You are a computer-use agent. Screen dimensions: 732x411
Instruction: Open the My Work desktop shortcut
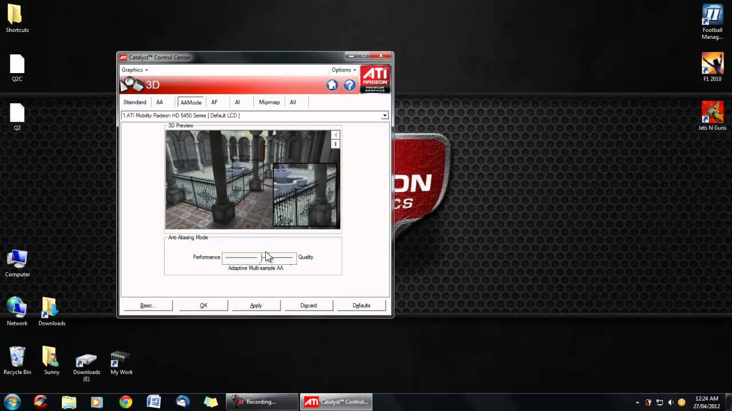(121, 362)
